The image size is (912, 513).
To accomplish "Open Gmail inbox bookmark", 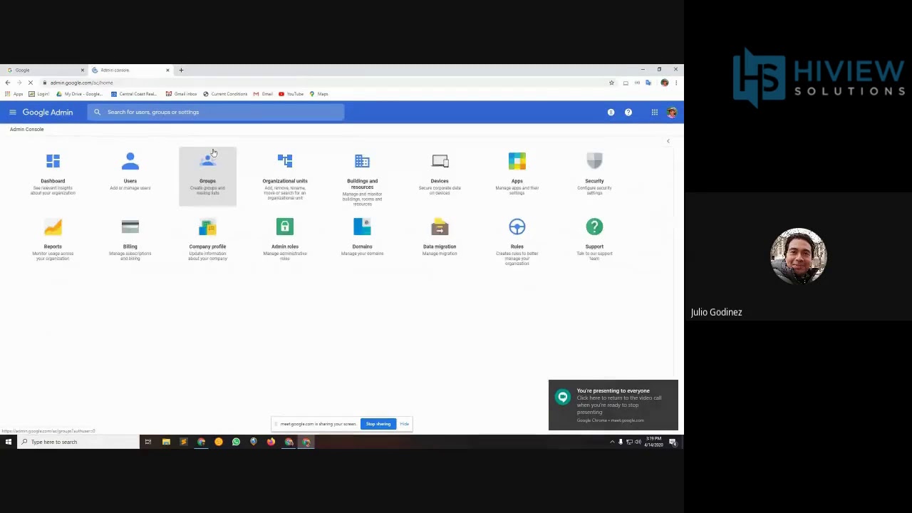I will point(181,94).
